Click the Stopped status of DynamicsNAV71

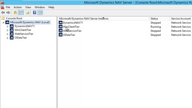click(156, 23)
